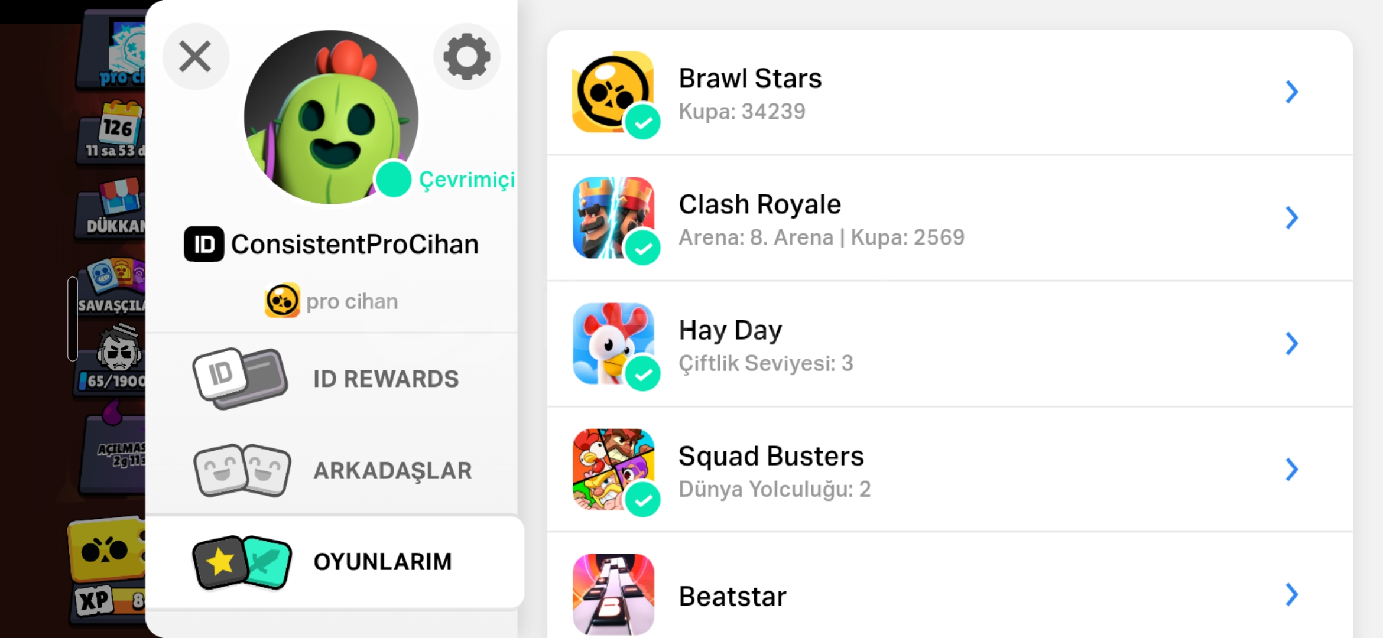This screenshot has height=638, width=1383.
Task: Click the Squad Busters game icon
Action: [x=613, y=469]
